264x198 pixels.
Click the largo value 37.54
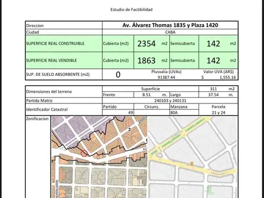click(x=213, y=95)
